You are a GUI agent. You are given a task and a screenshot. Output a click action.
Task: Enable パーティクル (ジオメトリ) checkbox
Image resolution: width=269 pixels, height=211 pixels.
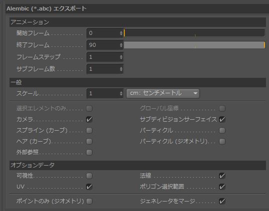click(222, 141)
